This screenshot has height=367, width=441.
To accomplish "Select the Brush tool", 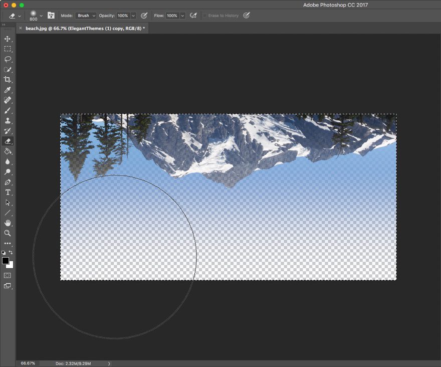I will [8, 110].
